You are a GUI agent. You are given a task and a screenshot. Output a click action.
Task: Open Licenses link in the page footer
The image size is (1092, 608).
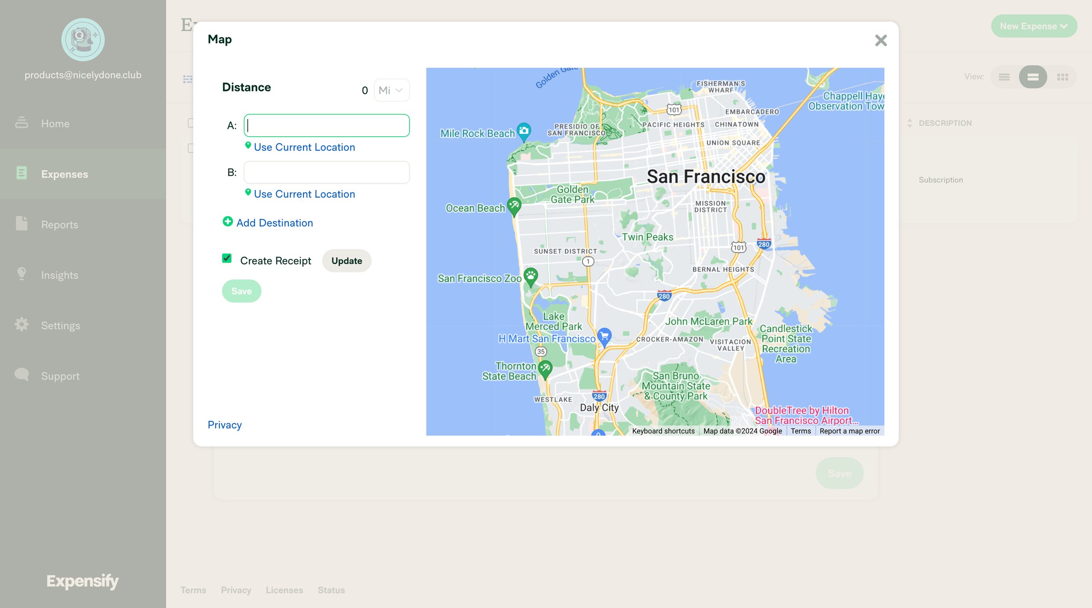coord(284,590)
